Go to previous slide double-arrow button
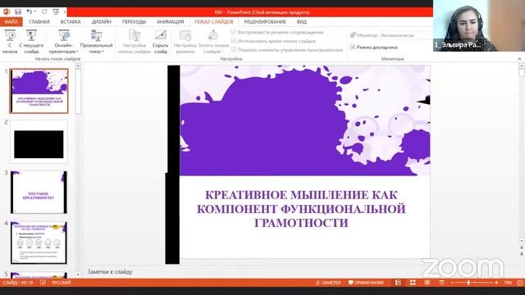 click(522, 247)
